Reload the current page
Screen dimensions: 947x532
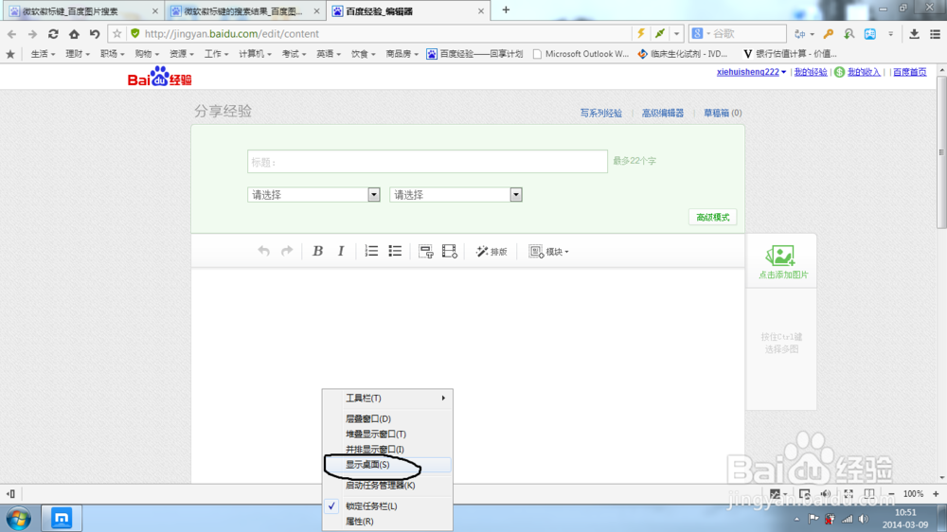click(53, 34)
